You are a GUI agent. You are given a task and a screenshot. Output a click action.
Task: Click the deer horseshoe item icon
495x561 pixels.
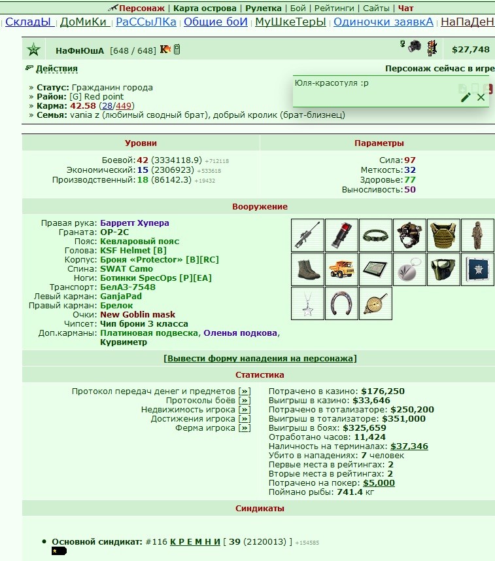[x=341, y=303]
